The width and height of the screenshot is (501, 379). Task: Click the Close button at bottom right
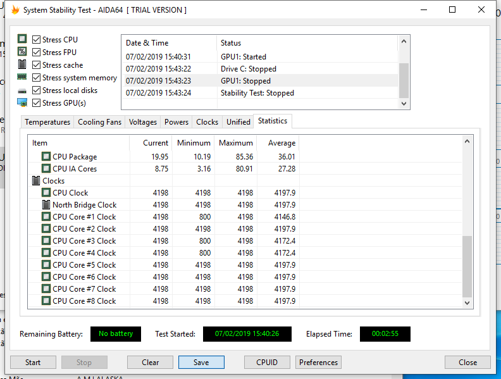(x=467, y=363)
